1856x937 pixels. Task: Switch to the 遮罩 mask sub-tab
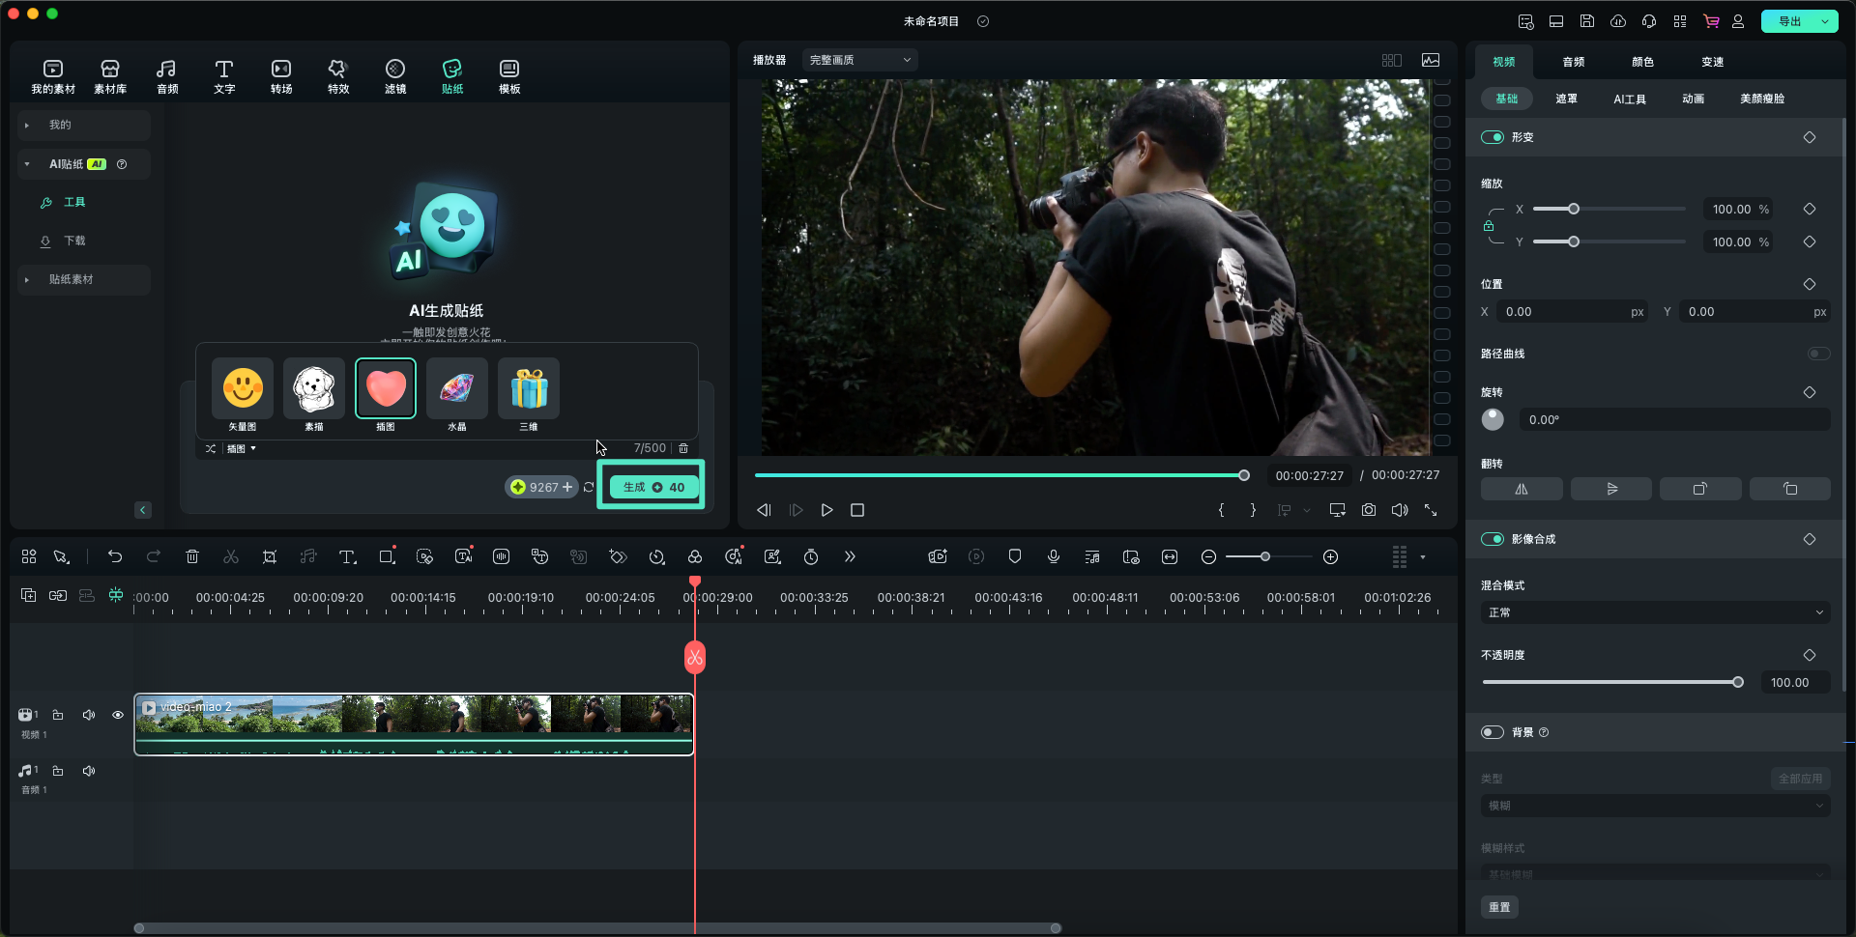coord(1566,99)
